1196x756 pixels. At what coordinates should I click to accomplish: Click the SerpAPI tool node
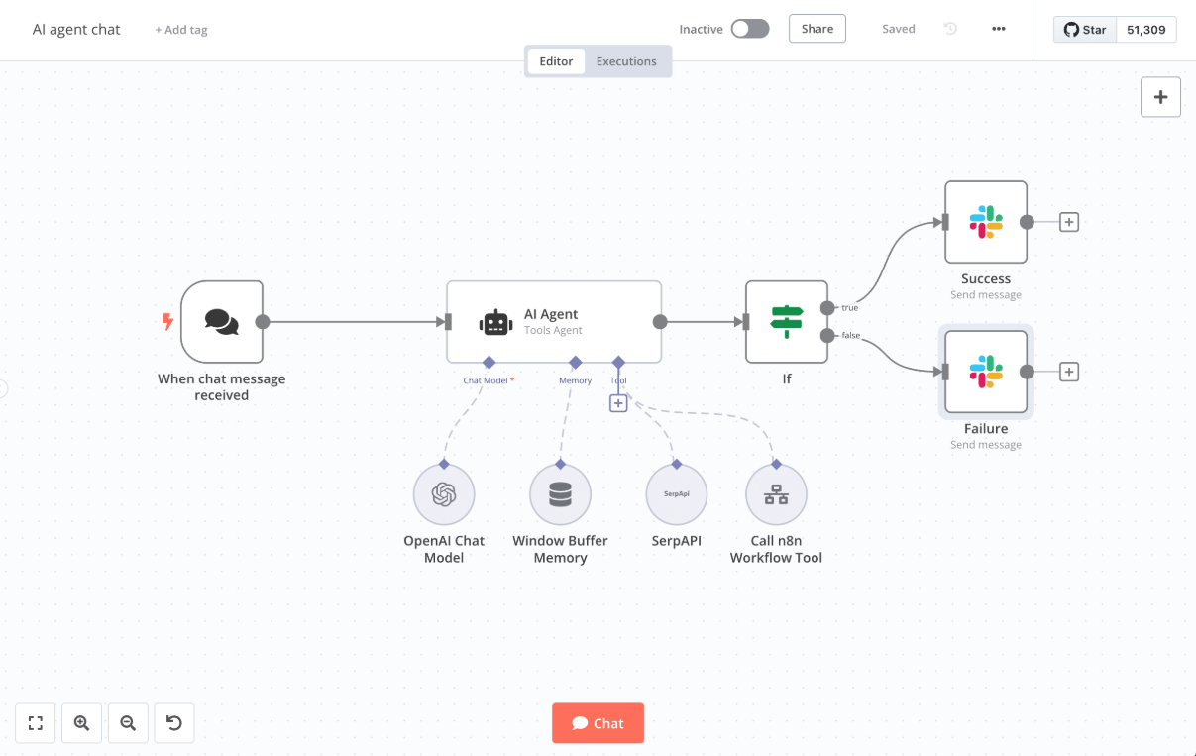click(x=676, y=494)
